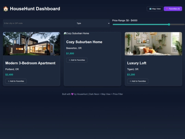The height and width of the screenshot is (139, 185).
Task: Click the Beaverton, OR location text
Action: pos(74,48)
